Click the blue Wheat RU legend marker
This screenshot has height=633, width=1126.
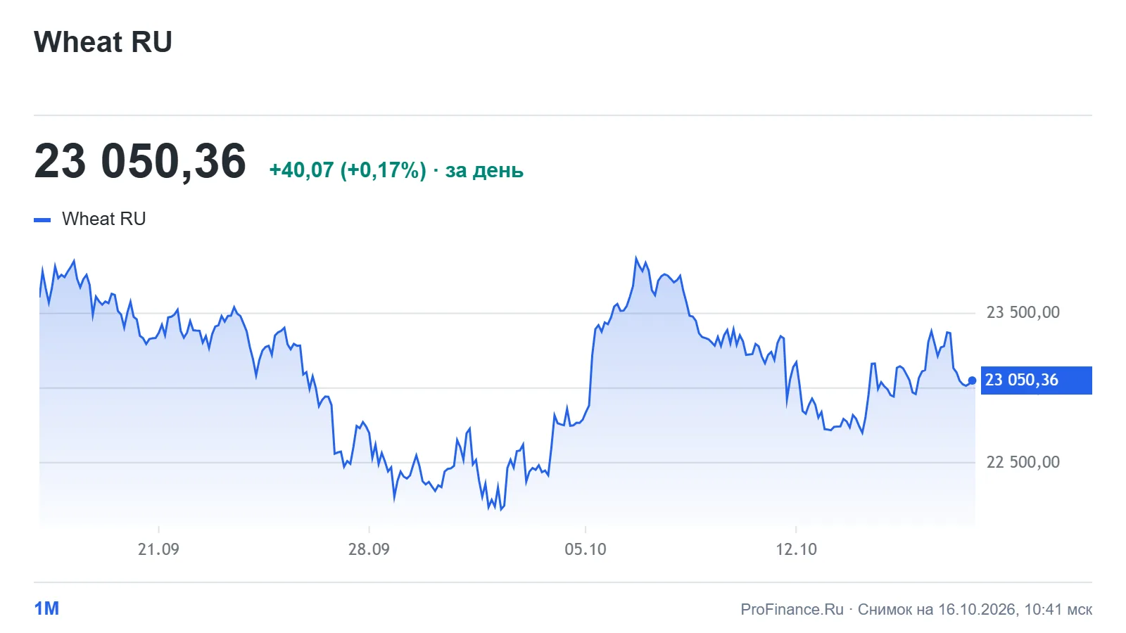tap(42, 220)
